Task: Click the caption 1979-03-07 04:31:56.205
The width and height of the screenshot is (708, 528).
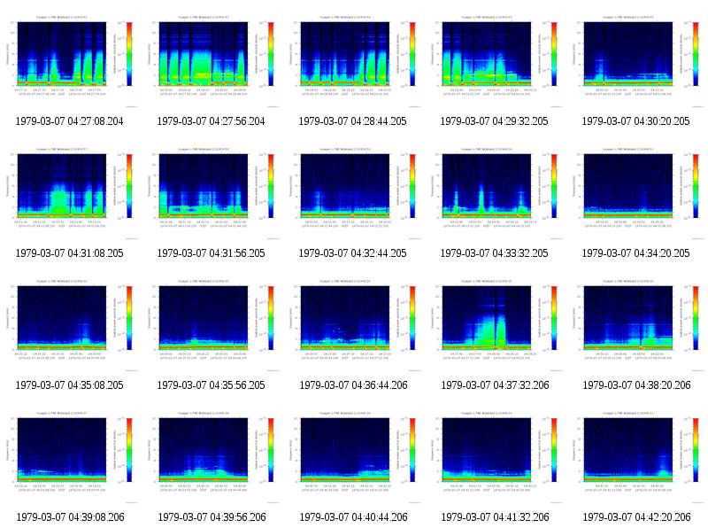Action: 211,253
